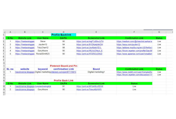Select the red Profile Back Link title

click(63, 81)
